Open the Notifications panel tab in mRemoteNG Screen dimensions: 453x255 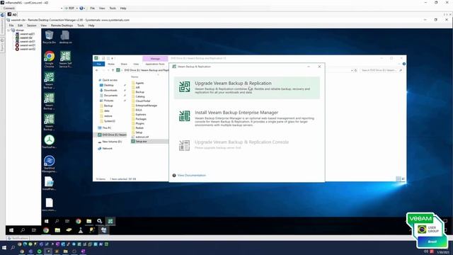coord(18,238)
